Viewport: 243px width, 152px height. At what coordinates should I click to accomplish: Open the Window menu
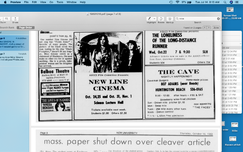point(71,2)
